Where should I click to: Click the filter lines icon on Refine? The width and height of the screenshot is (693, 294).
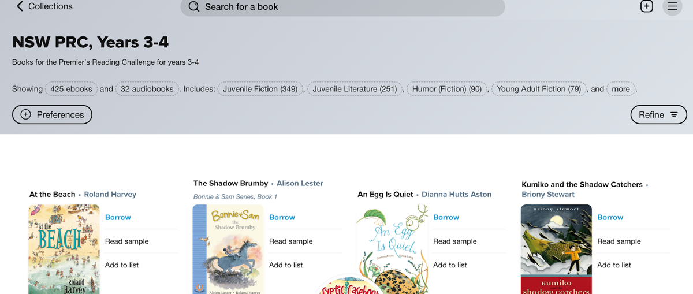click(x=674, y=115)
